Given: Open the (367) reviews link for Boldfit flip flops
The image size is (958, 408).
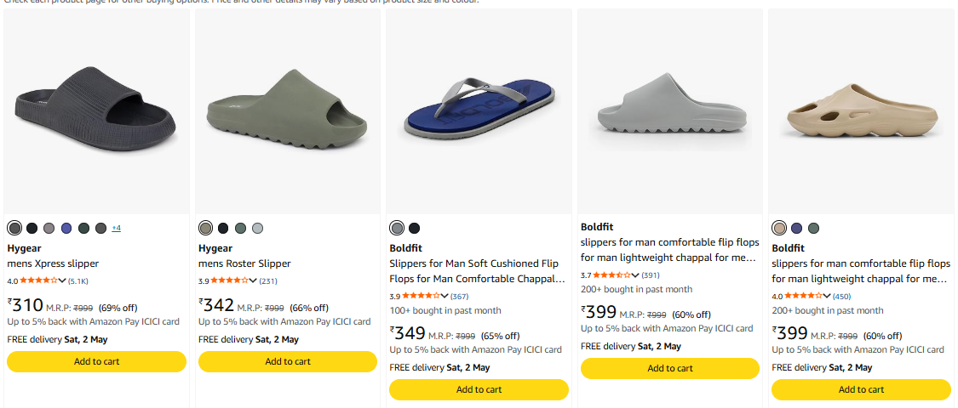Looking at the screenshot, I should (460, 296).
